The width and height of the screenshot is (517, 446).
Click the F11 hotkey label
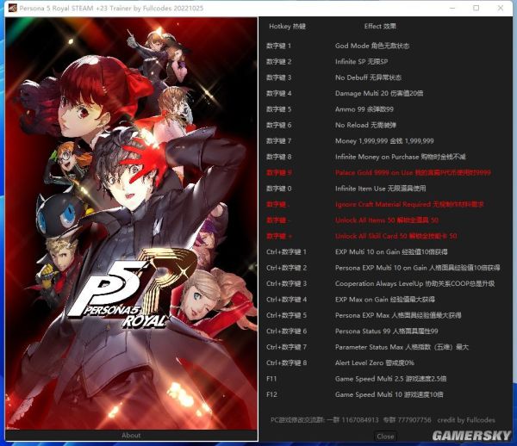pyautogui.click(x=271, y=379)
